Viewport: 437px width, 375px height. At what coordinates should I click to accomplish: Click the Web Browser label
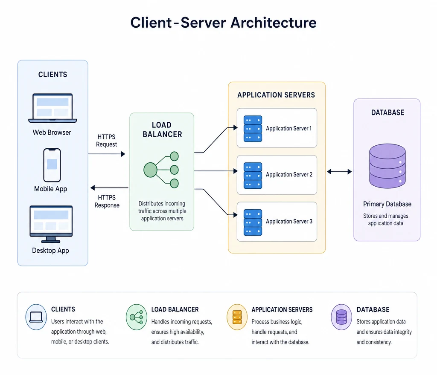click(52, 133)
